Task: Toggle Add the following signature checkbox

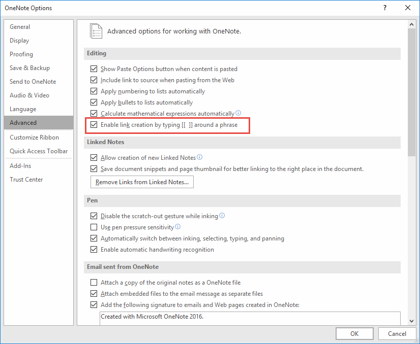Action: pyautogui.click(x=94, y=305)
